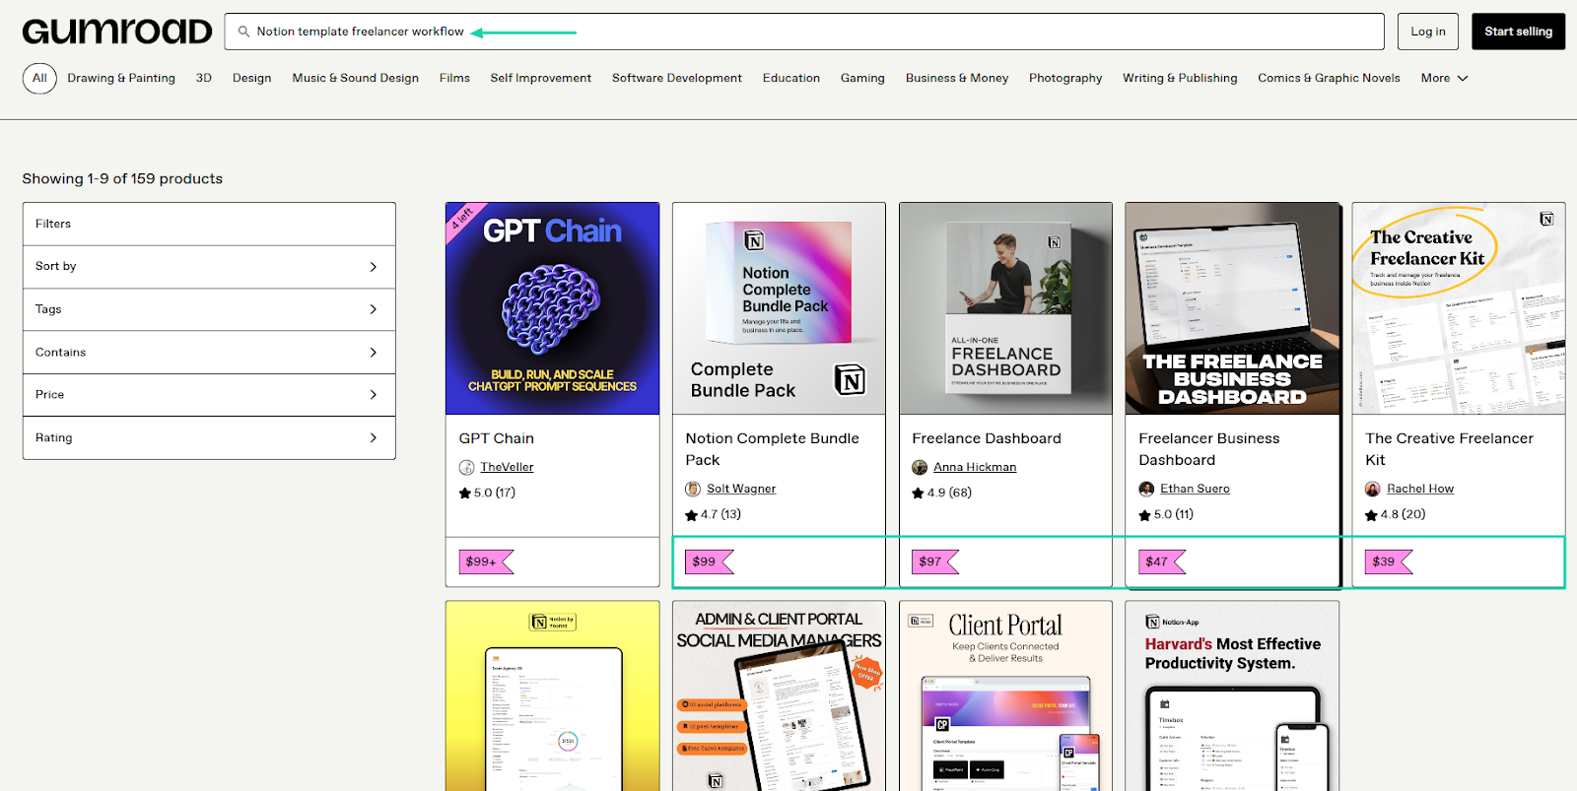Click star icon beside 4.9 (68) rating
1577x791 pixels.
click(919, 493)
